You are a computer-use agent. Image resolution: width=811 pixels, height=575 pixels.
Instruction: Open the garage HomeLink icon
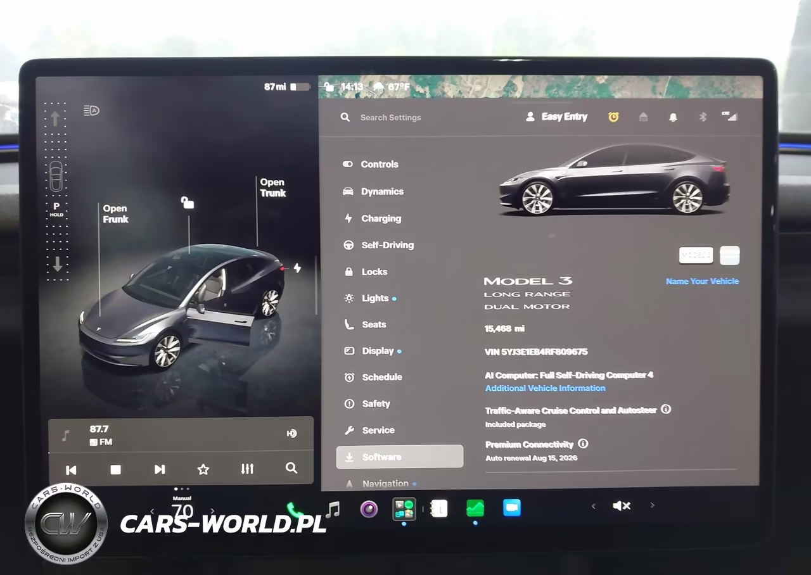643,117
